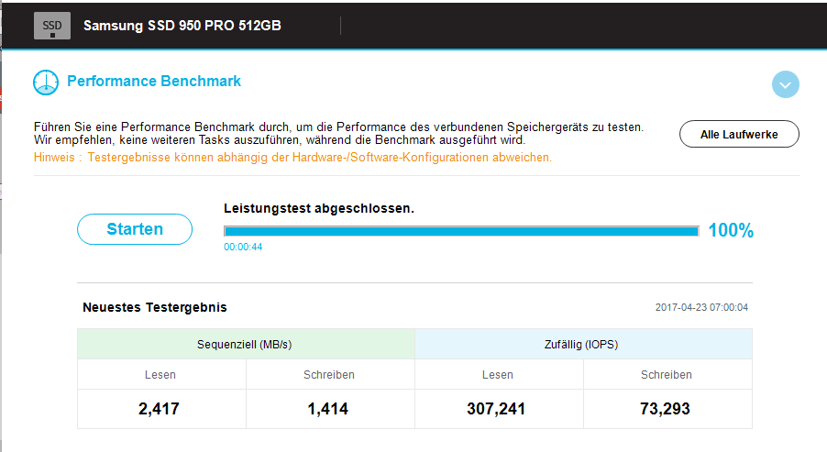827x452 pixels.
Task: Click the Leistungstest abgeschlossen status text
Action: (x=319, y=208)
